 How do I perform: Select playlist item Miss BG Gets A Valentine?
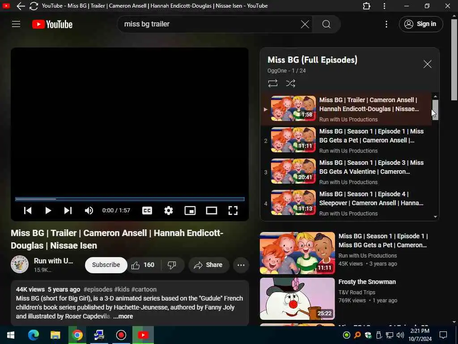point(346,172)
